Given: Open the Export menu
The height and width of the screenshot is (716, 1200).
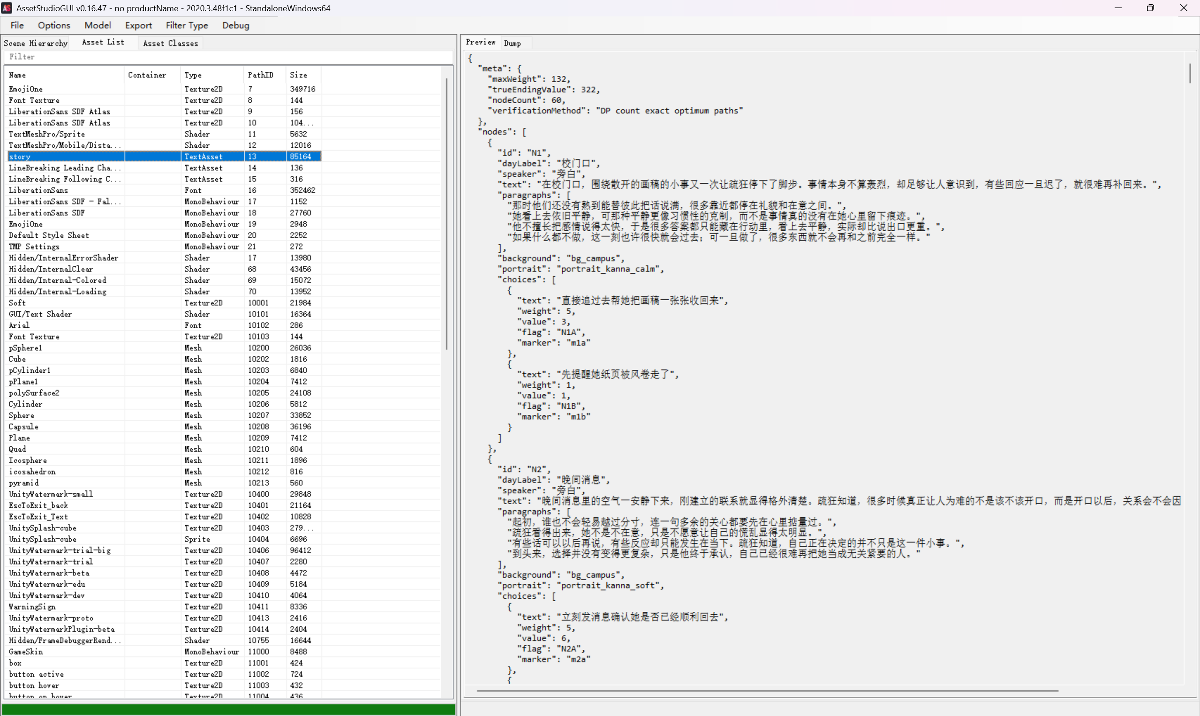Looking at the screenshot, I should coord(138,25).
